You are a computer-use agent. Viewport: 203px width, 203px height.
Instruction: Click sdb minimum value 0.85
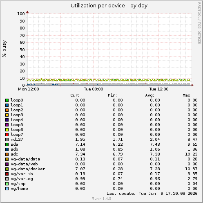(118, 149)
